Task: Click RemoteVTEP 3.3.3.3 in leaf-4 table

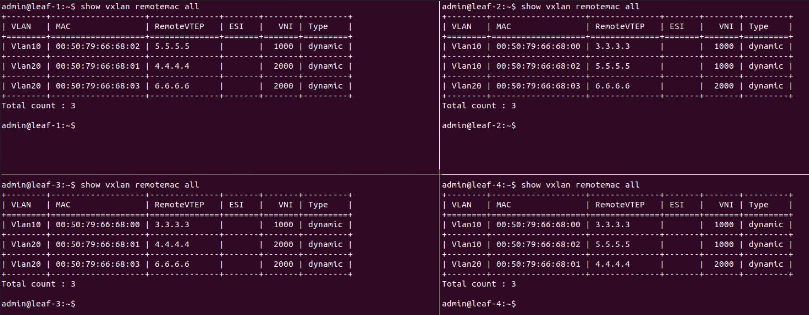Action: 612,225
